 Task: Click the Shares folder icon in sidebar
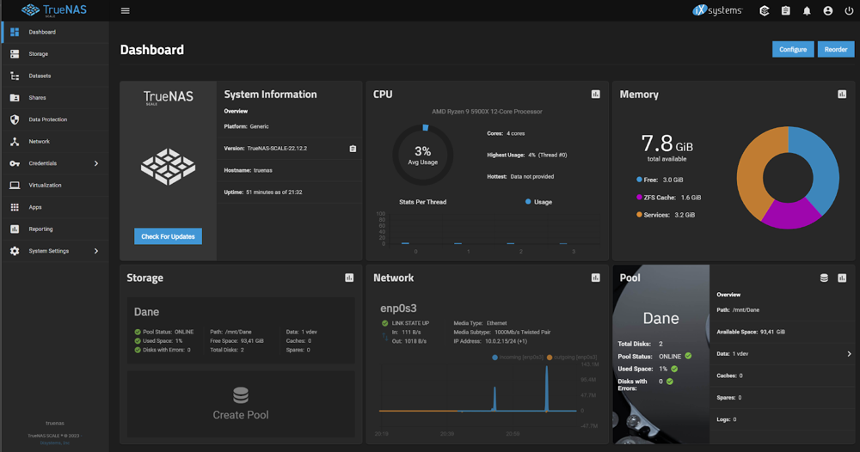pos(15,98)
